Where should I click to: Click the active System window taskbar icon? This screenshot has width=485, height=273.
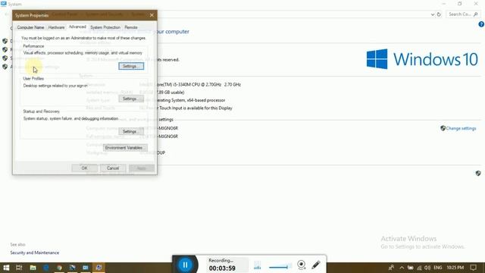coord(99,268)
